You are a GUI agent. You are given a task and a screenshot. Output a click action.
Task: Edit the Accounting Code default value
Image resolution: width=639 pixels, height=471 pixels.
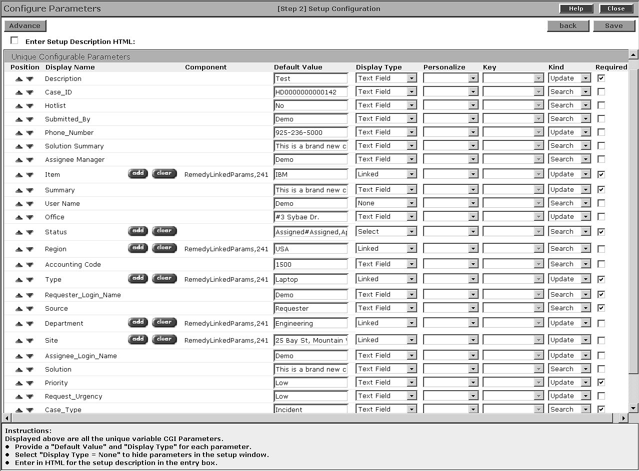coord(311,264)
